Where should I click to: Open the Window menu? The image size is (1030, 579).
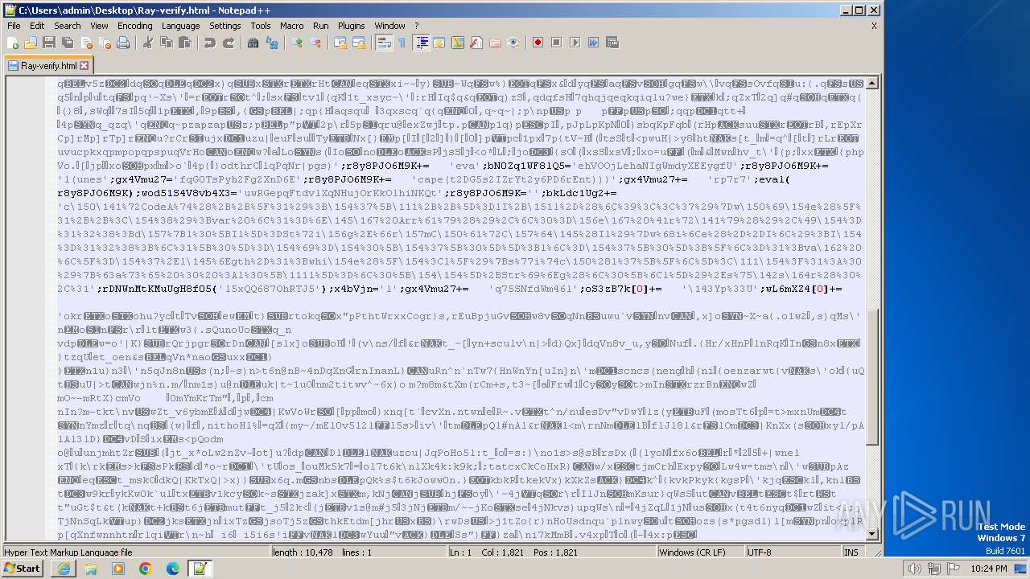coord(390,26)
